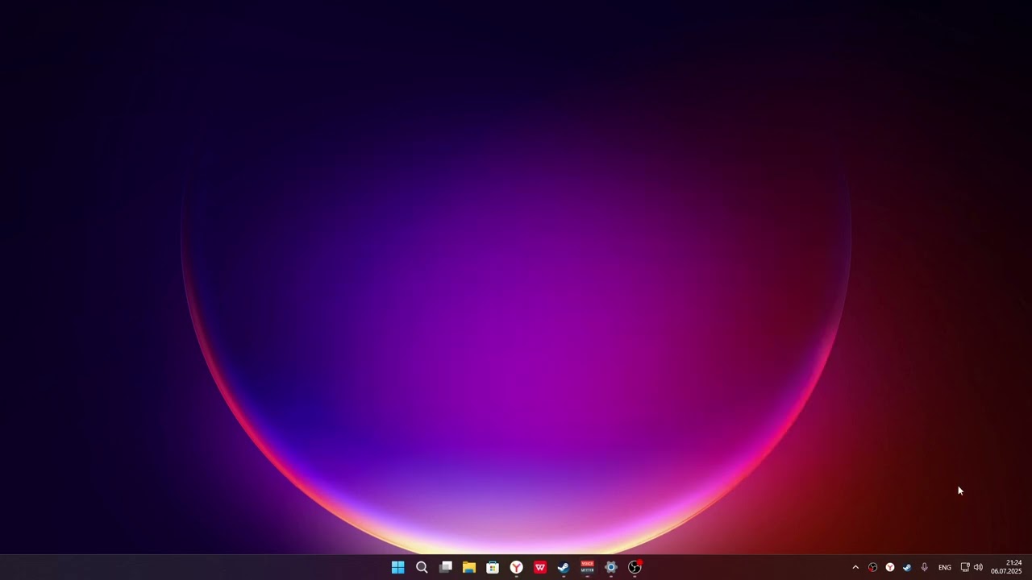Switch to OBS Studio in the taskbar
The image size is (1032, 580).
[635, 567]
